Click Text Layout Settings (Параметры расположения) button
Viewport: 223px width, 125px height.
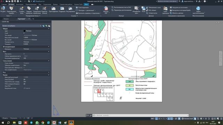coord(122,10)
